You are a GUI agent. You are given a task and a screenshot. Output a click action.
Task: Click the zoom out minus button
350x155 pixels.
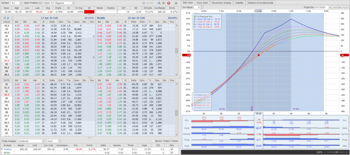click(x=325, y=152)
